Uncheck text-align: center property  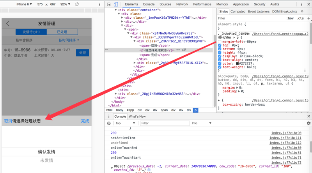pos(220,60)
